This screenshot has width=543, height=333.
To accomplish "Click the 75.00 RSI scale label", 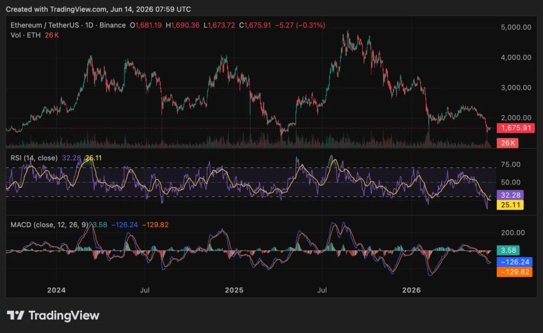I will 511,165.
